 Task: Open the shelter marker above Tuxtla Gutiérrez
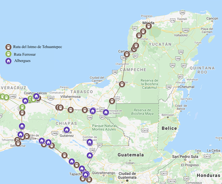66,130
